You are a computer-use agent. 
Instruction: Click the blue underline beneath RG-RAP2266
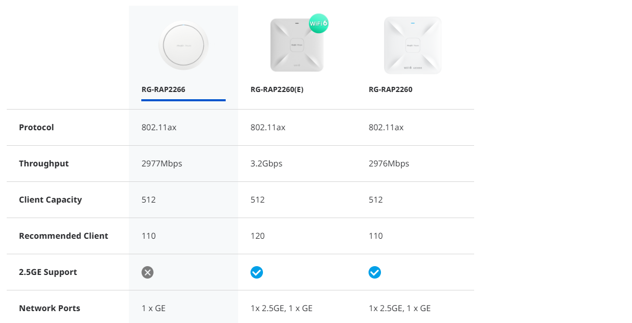pos(183,100)
